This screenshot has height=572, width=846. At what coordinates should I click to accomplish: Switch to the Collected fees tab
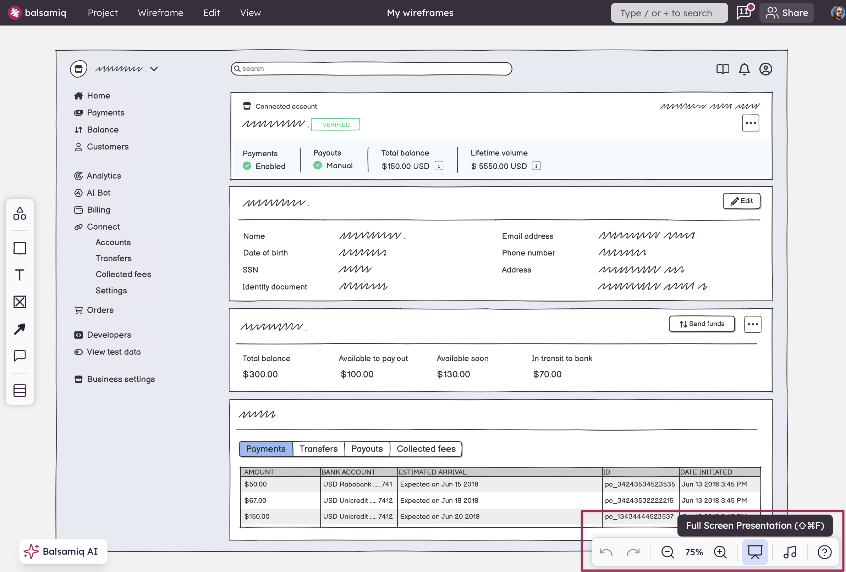pyautogui.click(x=426, y=449)
